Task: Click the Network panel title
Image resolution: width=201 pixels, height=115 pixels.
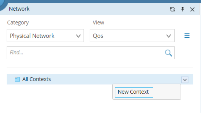Action: pos(19,9)
